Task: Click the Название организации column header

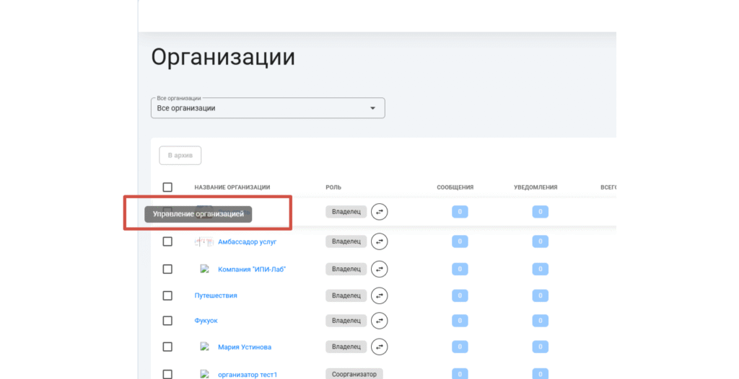Action: 232,187
